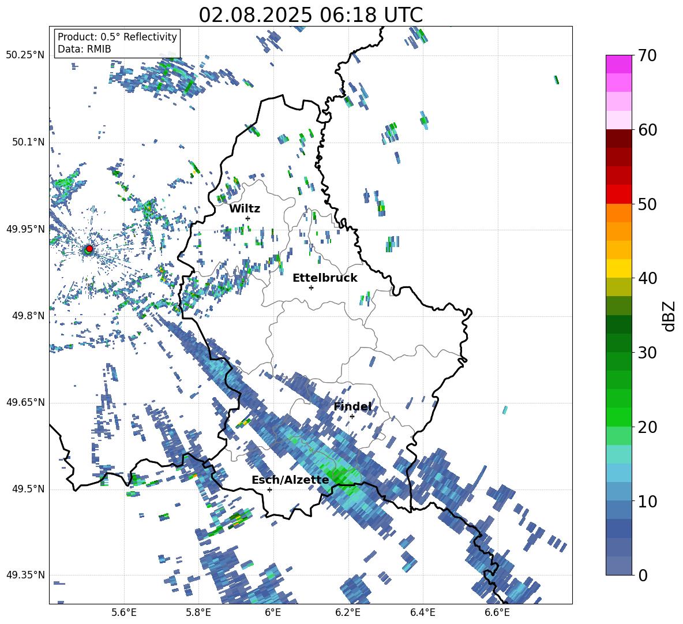Screen dimensions: 683x624
Task: Select the Ettelbruck city label
Action: [325, 278]
